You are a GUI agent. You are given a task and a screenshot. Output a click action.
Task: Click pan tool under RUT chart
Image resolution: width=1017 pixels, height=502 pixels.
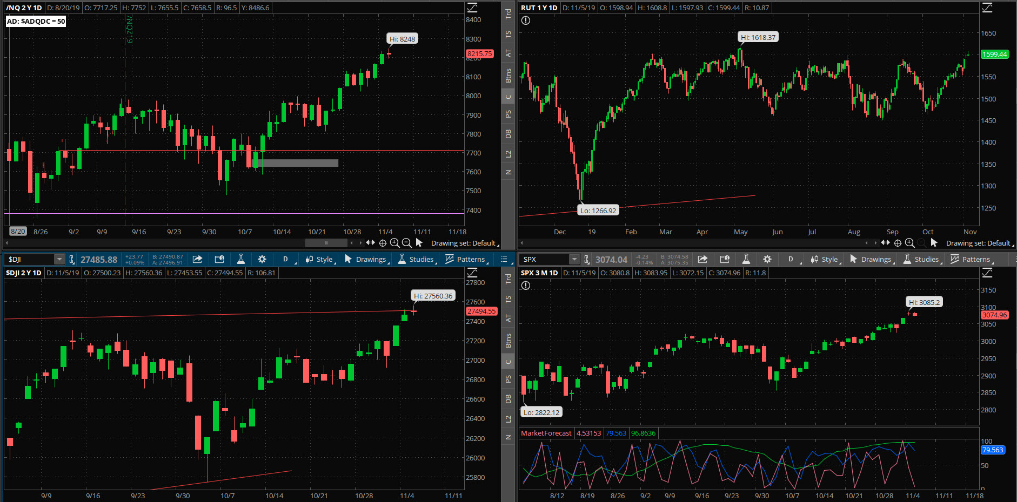pyautogui.click(x=885, y=243)
